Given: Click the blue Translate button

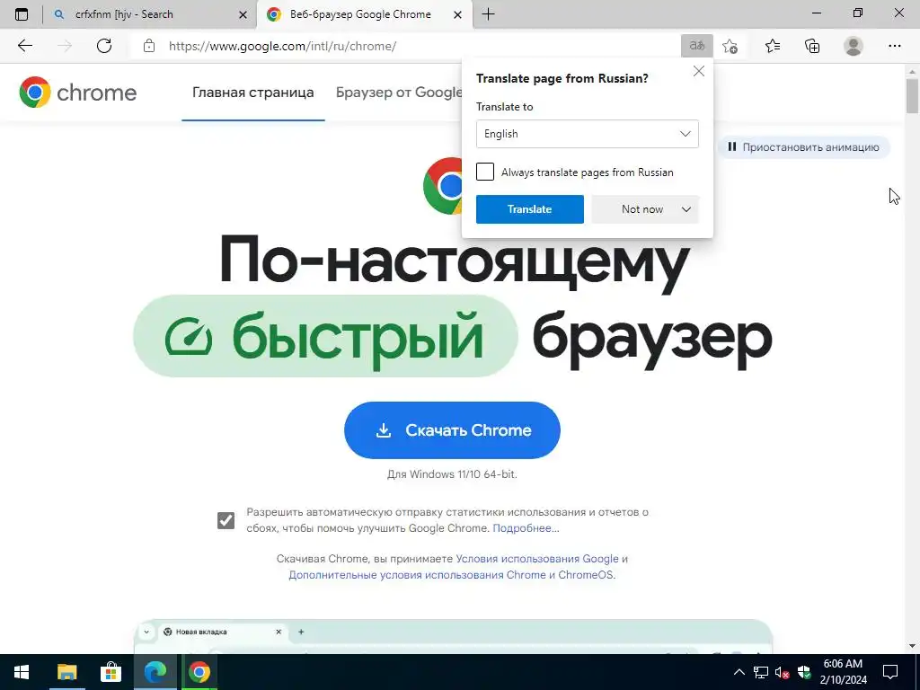Looking at the screenshot, I should point(530,209).
